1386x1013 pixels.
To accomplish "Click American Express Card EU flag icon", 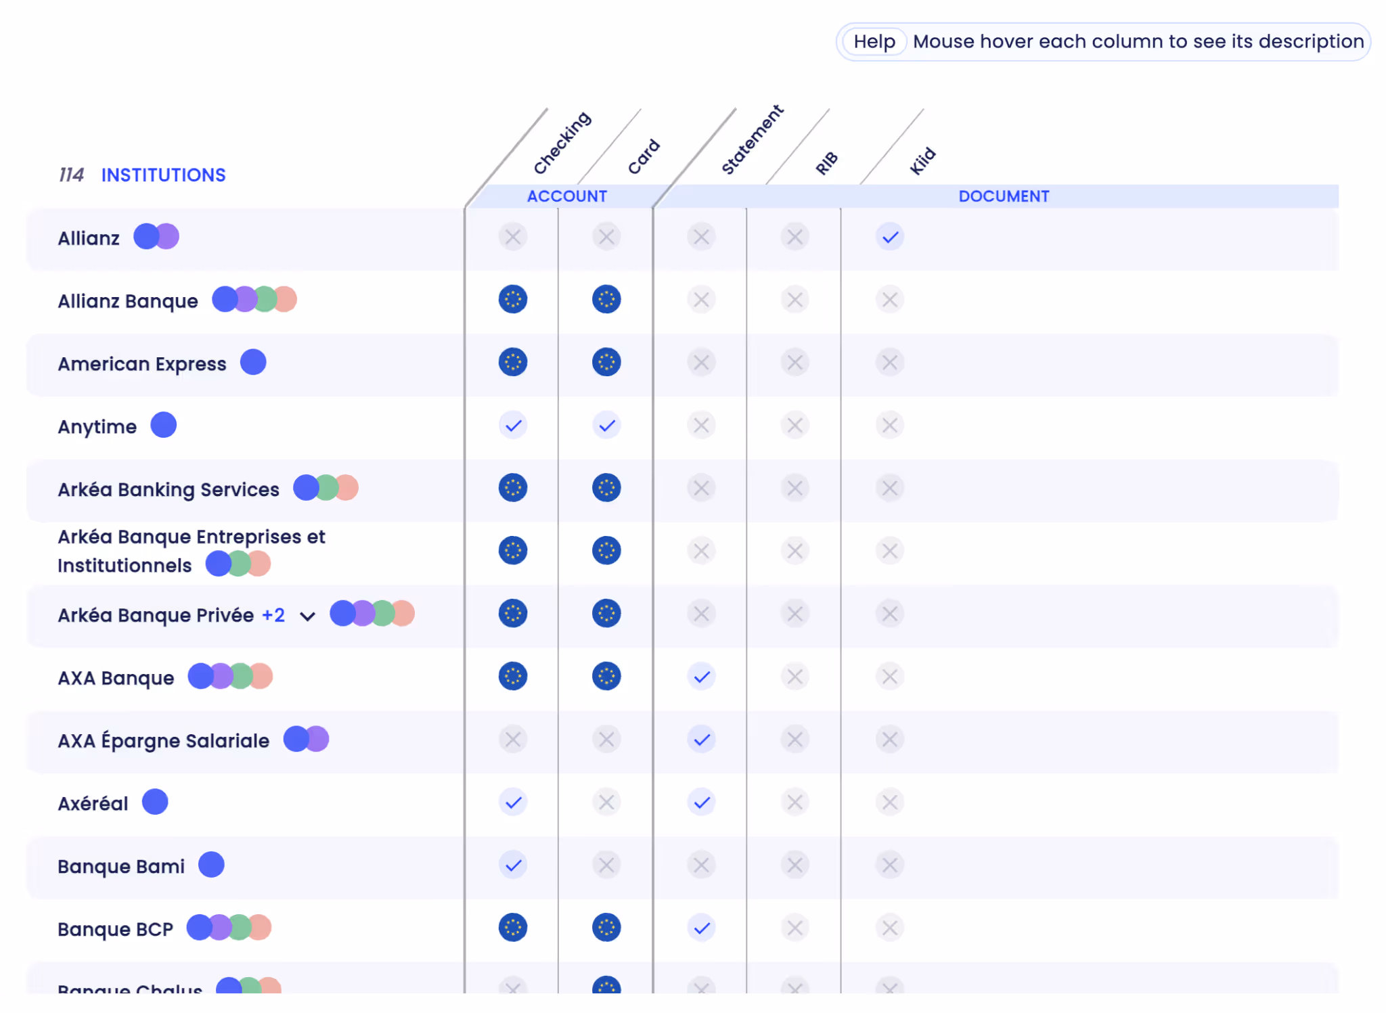I will click(x=606, y=362).
